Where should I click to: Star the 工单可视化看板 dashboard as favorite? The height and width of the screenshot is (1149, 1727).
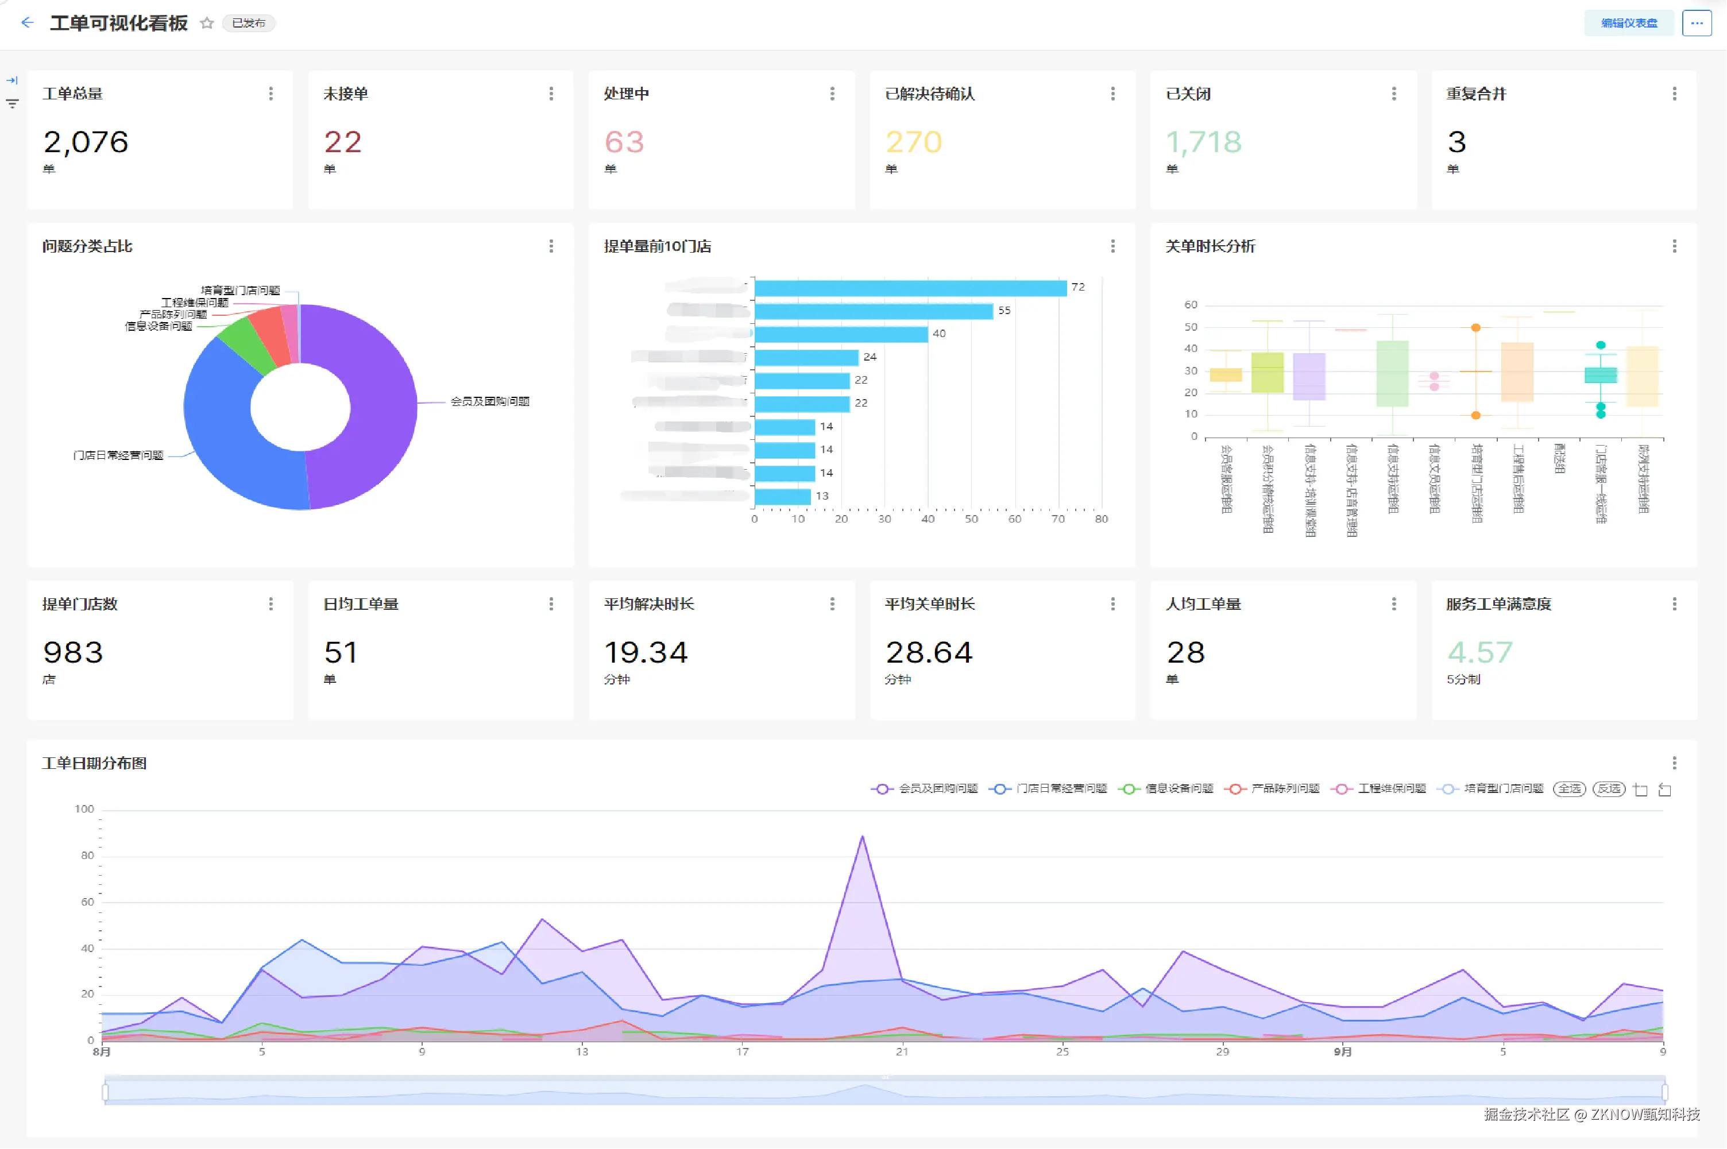[x=207, y=23]
